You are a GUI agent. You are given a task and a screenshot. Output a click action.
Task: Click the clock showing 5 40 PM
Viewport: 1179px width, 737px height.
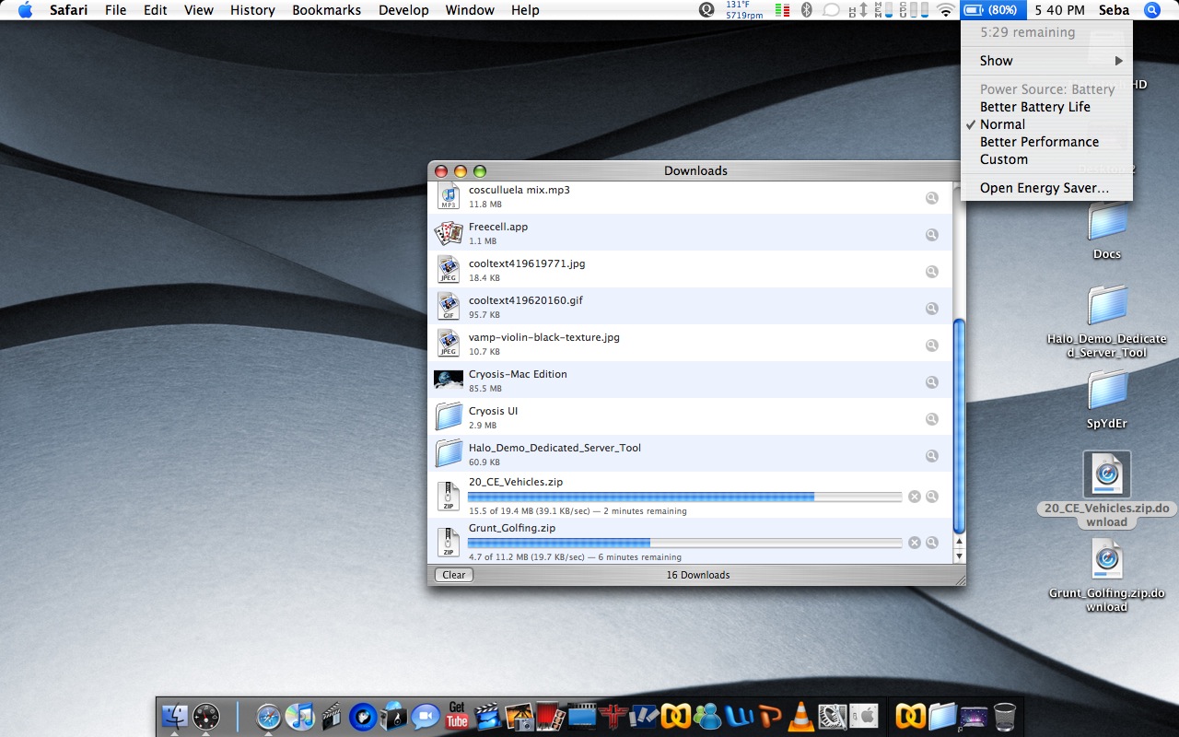point(1059,10)
